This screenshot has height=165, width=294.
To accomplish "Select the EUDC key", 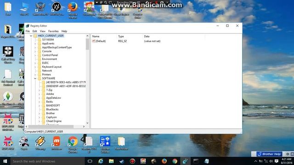I will tap(45, 63).
